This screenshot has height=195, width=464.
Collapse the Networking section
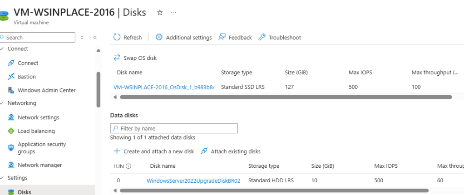point(2,103)
